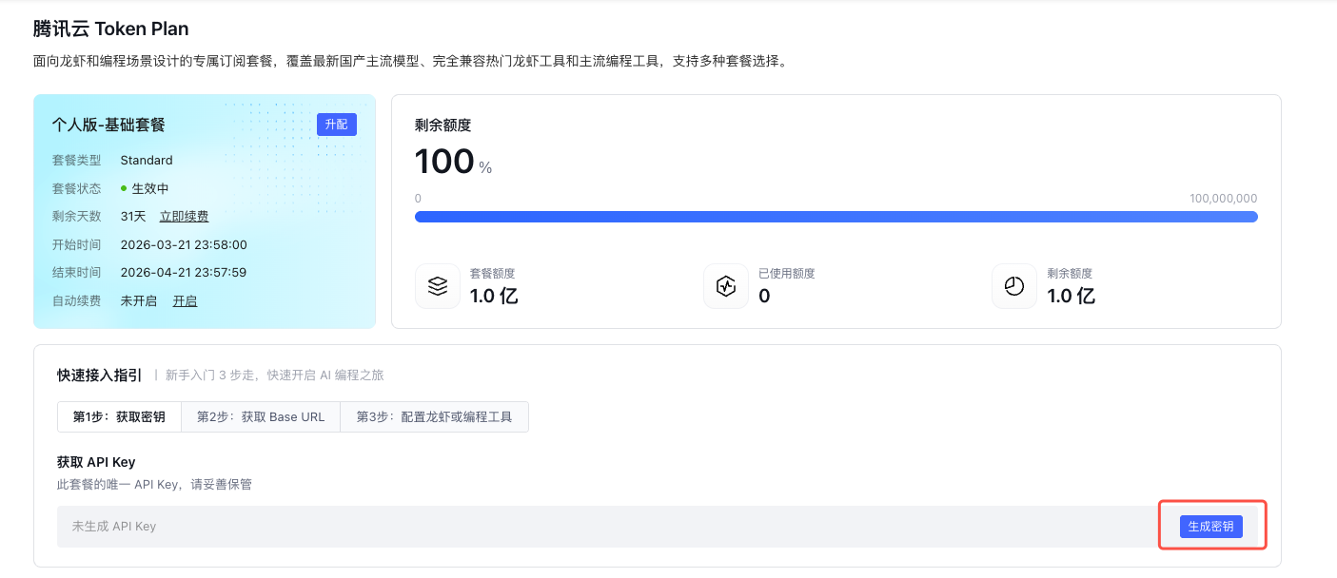The image size is (1337, 578).
Task: Click the 生成密钥 button
Action: click(1210, 527)
